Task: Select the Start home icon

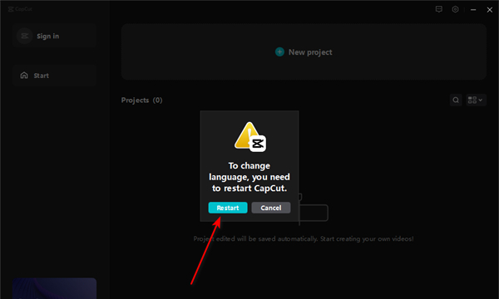Action: point(24,76)
